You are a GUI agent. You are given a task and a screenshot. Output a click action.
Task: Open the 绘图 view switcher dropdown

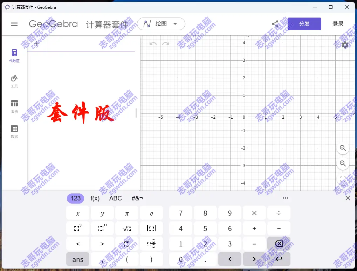click(x=161, y=24)
